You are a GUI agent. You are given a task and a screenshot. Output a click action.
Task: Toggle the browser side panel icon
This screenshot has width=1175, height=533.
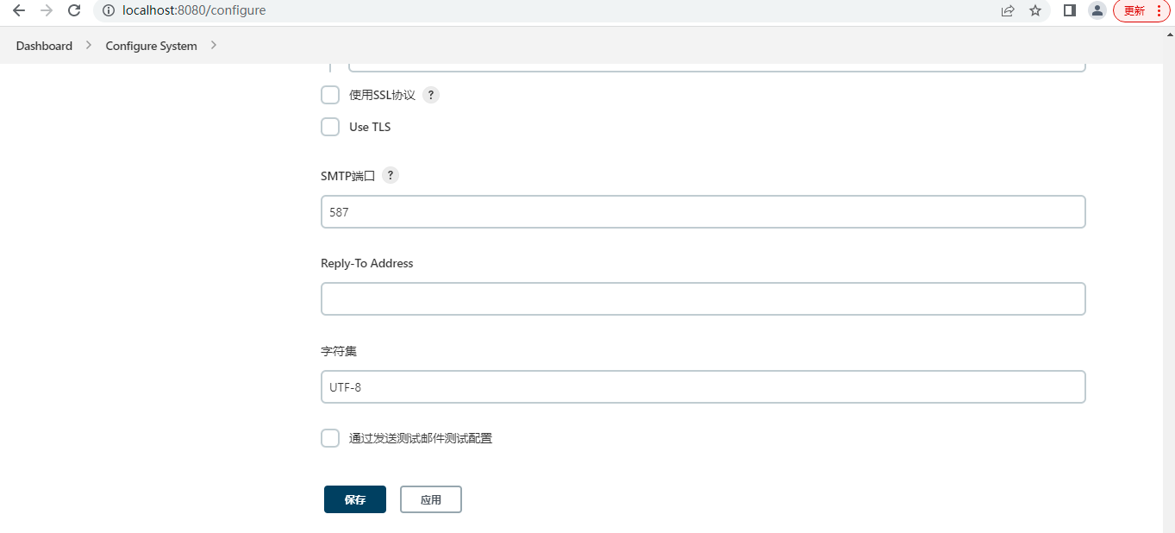click(1070, 10)
